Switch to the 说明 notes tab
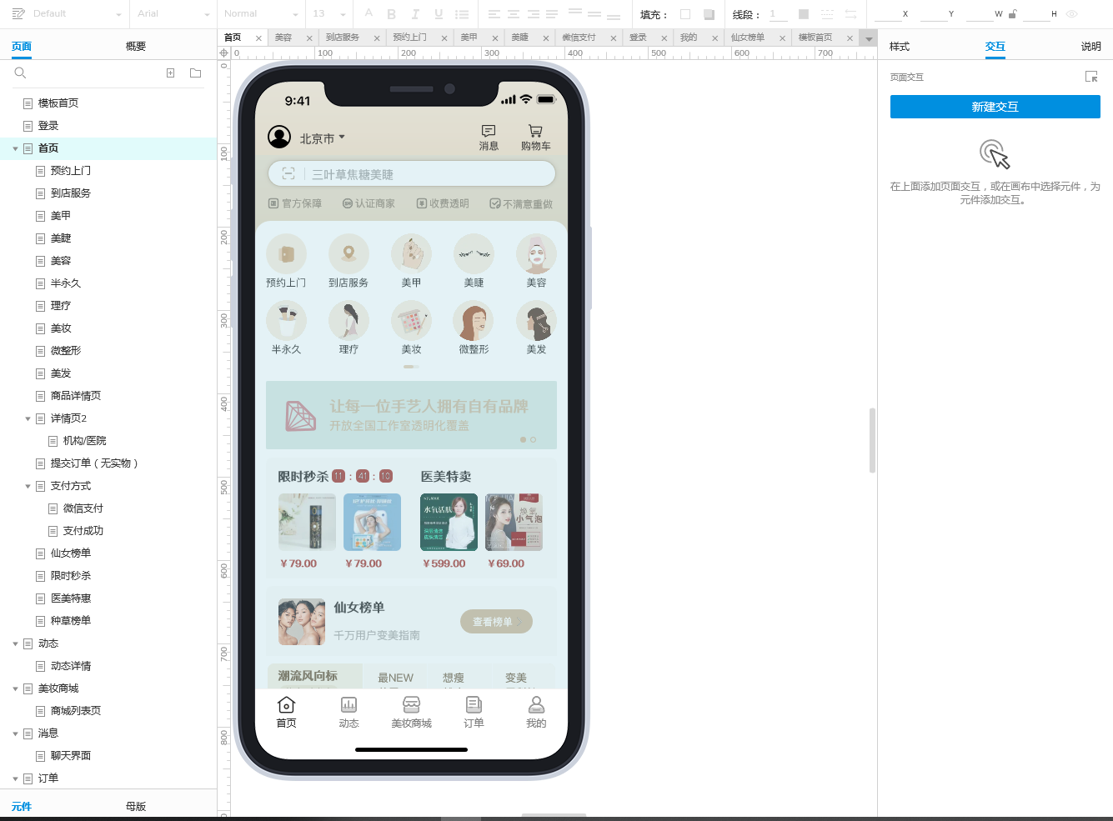 1091,47
